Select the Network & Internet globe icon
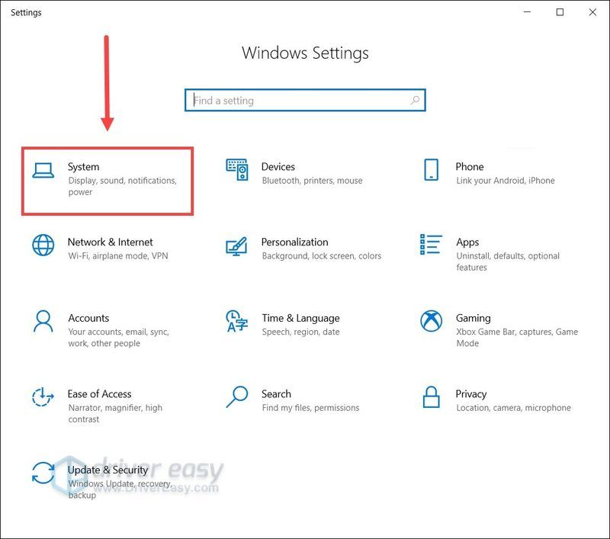The image size is (610, 539). point(43,245)
